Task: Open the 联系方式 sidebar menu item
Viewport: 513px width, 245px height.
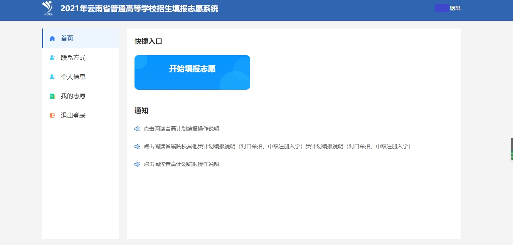Action: click(x=81, y=57)
